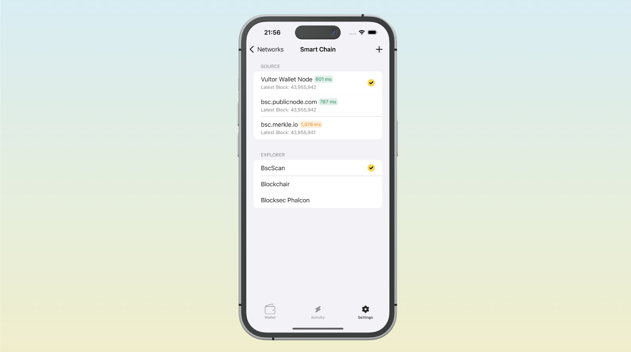Screen dimensions: 631x352
Task: Select bsc.publicnode.com as source
Action: pyautogui.click(x=318, y=105)
